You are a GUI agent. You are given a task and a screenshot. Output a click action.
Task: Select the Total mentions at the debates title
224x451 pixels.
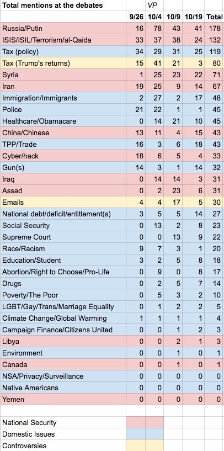(52, 5)
